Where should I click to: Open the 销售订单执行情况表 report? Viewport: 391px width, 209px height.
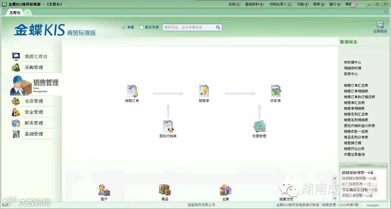pyautogui.click(x=359, y=97)
